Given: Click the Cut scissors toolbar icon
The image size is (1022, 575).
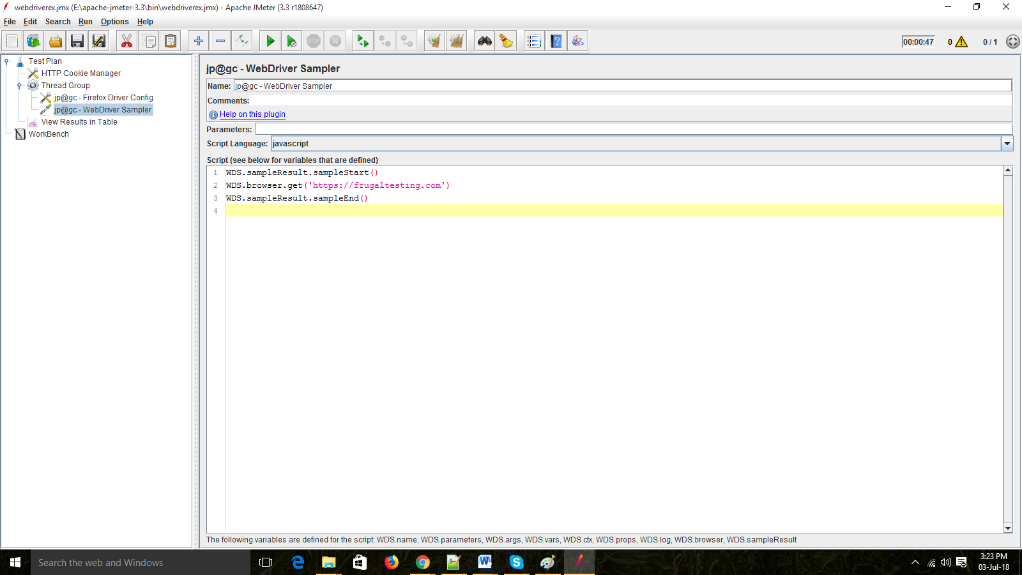Looking at the screenshot, I should coord(126,42).
